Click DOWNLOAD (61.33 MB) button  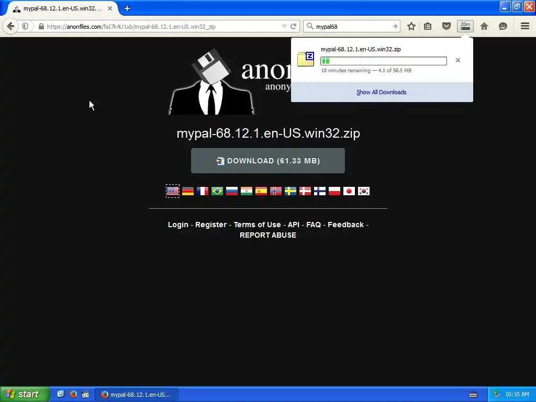point(268,161)
